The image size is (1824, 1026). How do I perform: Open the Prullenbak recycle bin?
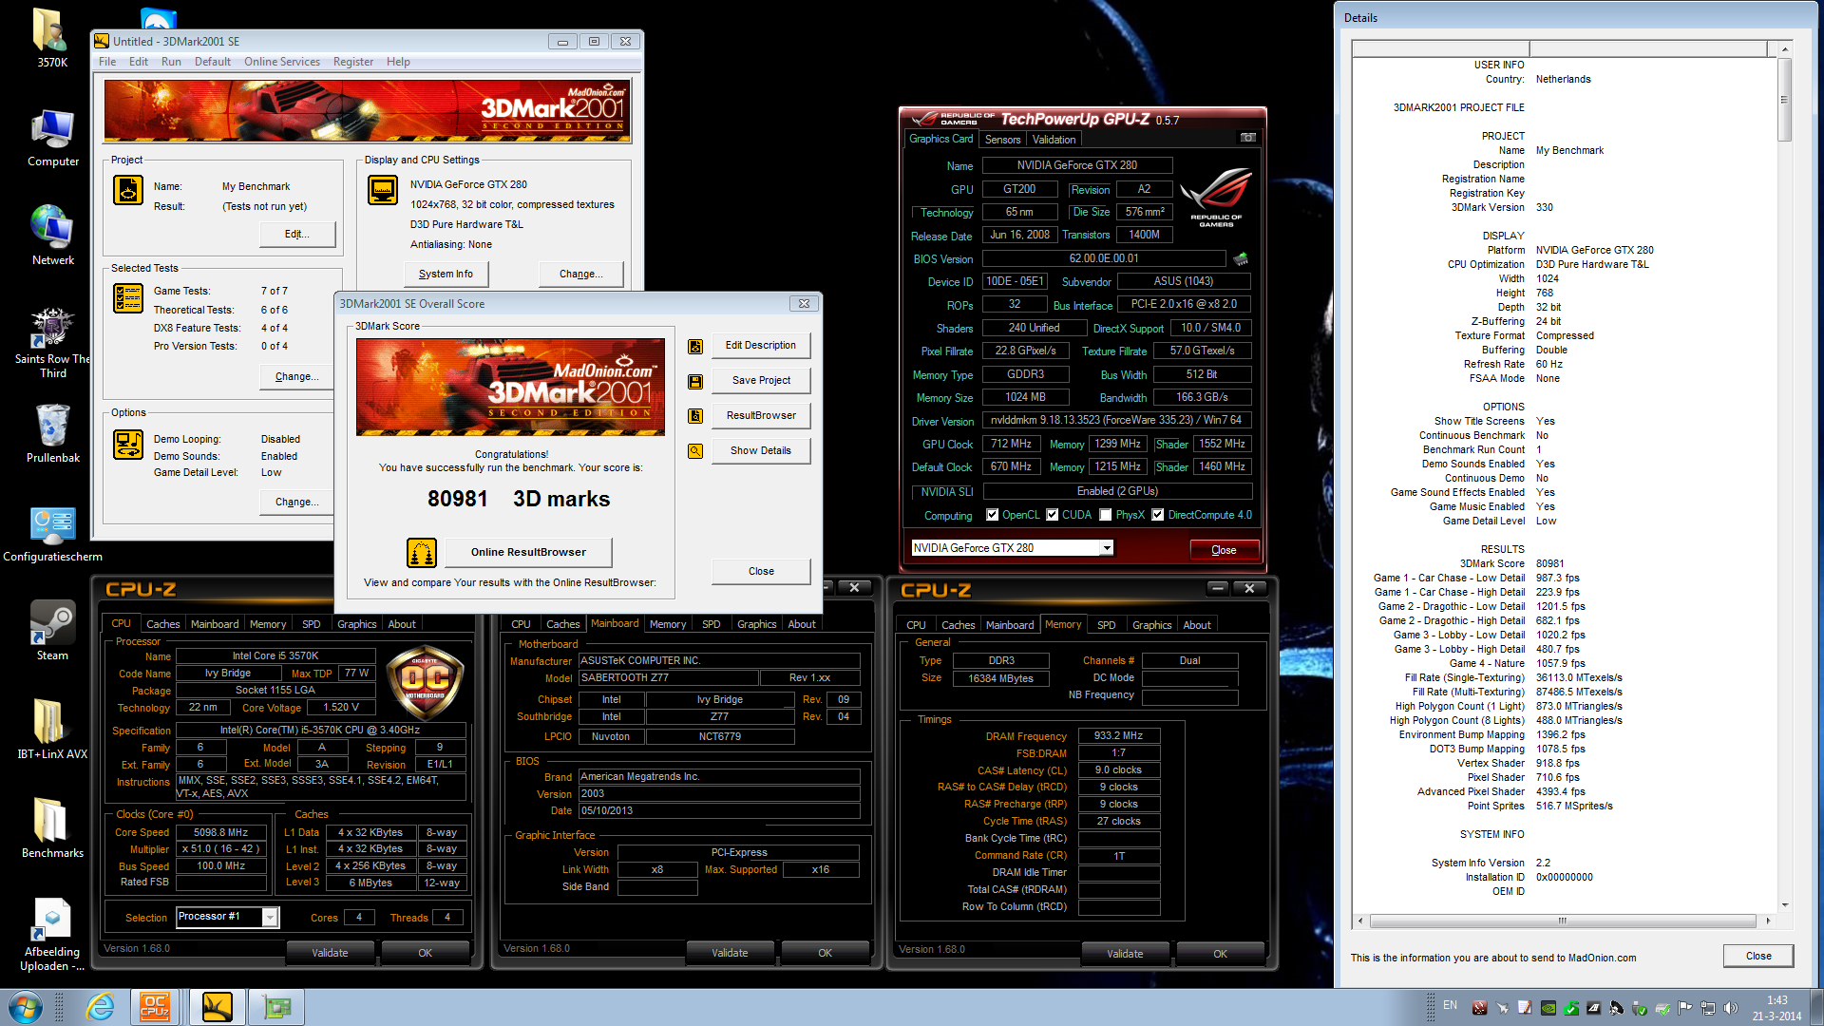(52, 433)
